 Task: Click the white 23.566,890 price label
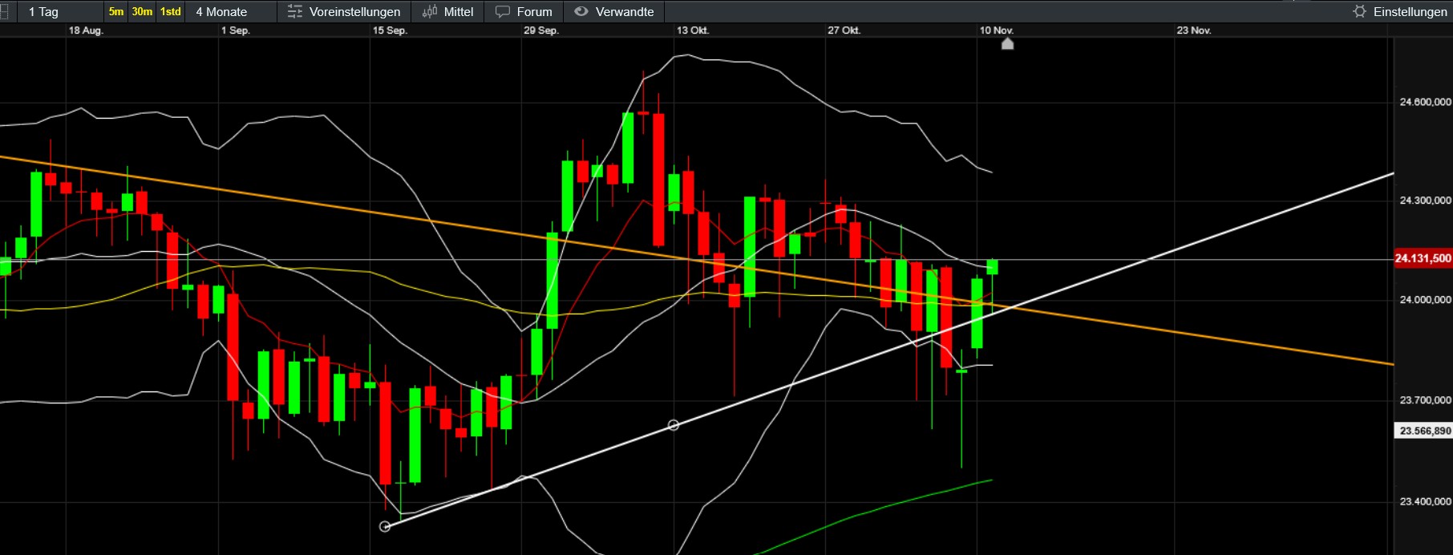(x=1424, y=431)
